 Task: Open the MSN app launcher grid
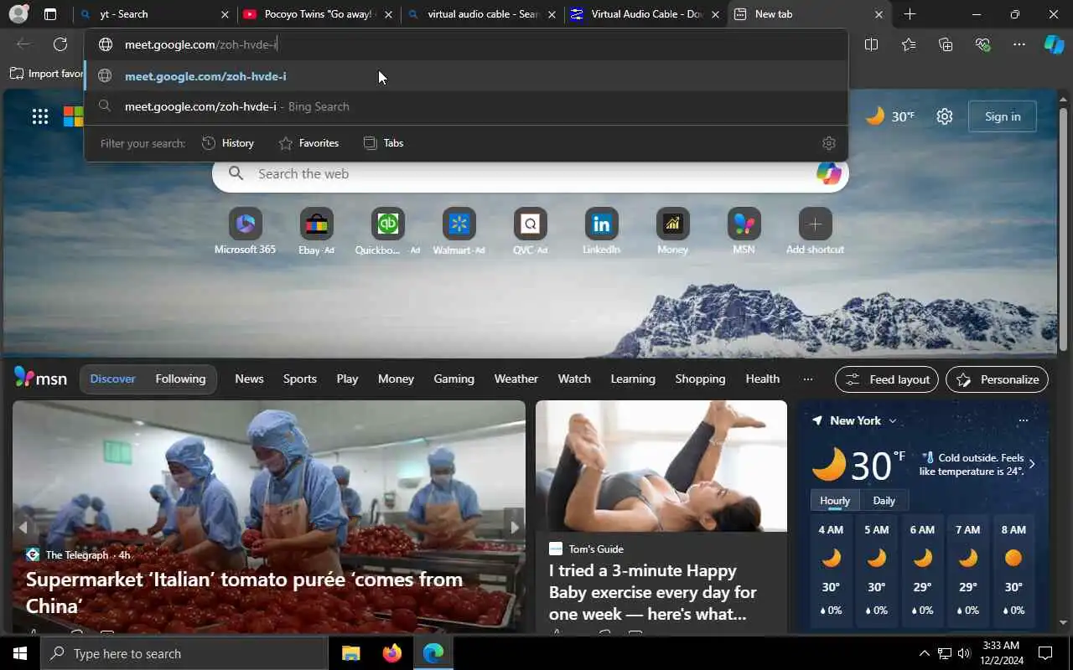coord(40,116)
